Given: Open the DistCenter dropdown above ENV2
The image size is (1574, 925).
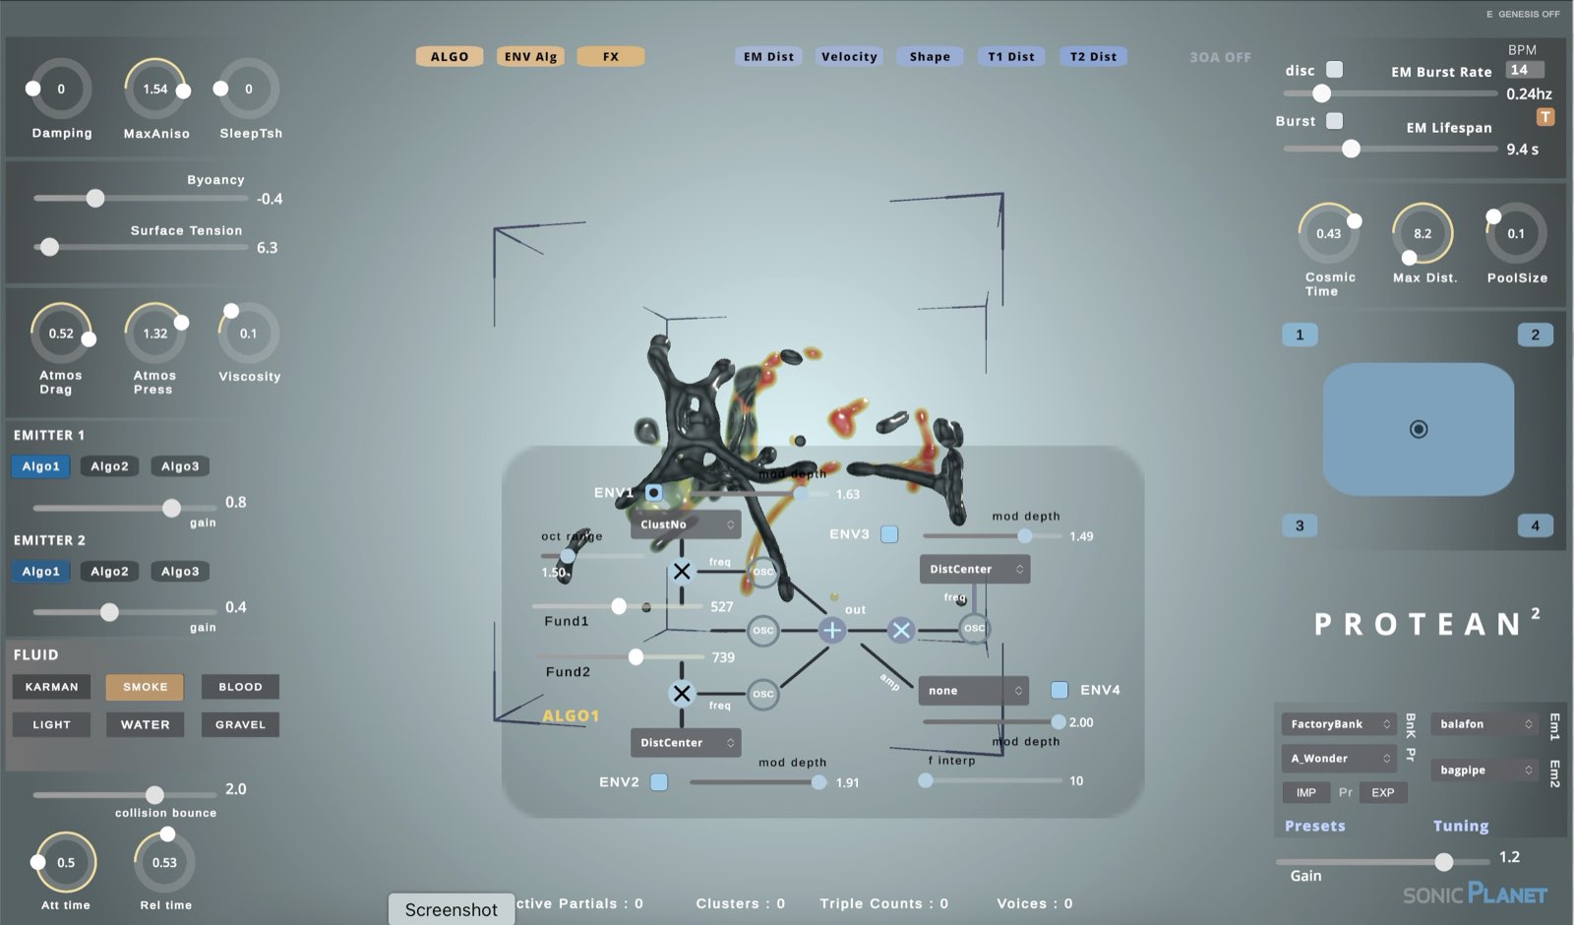Looking at the screenshot, I should pos(686,743).
